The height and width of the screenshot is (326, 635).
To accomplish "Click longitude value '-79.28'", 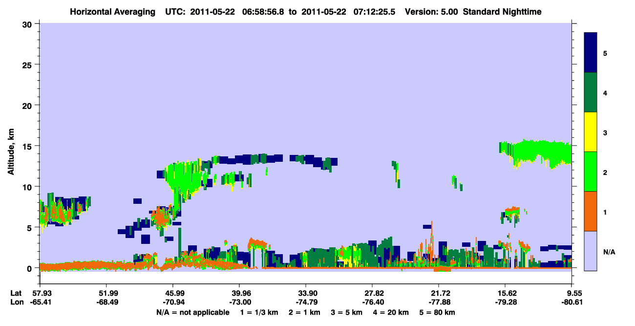I will click(x=505, y=302).
